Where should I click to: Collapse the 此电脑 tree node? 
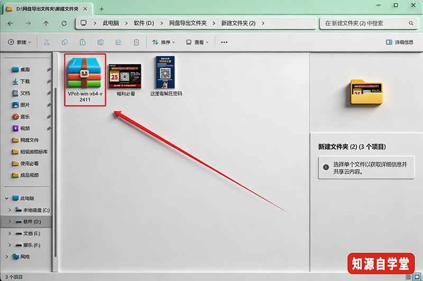point(7,198)
